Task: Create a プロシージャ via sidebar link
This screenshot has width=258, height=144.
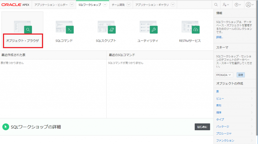Action: tap(224, 133)
